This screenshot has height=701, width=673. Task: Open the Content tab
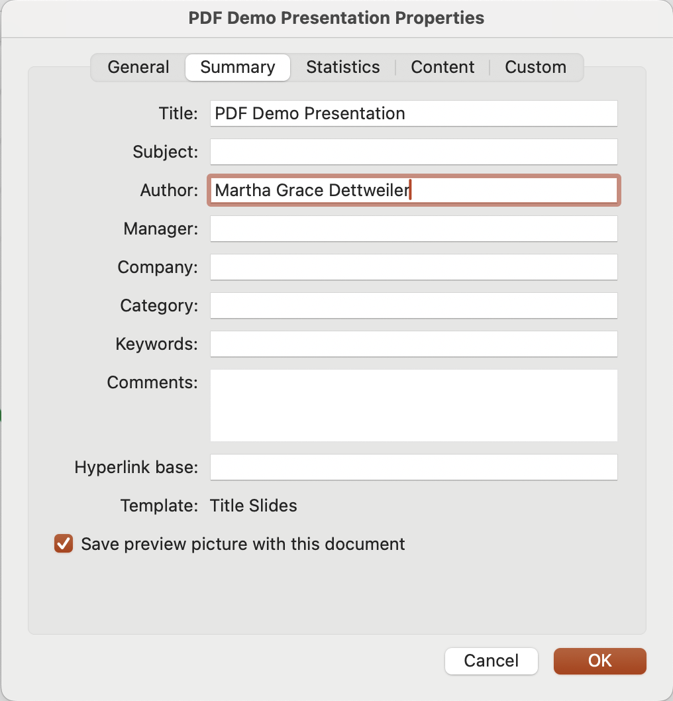442,67
